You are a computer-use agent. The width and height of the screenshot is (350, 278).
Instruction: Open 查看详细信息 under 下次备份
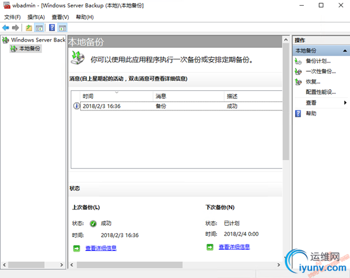tap(234, 247)
